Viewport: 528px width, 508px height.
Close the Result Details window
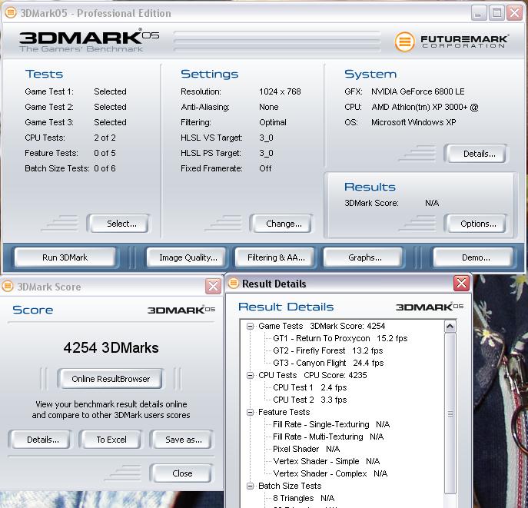461,284
